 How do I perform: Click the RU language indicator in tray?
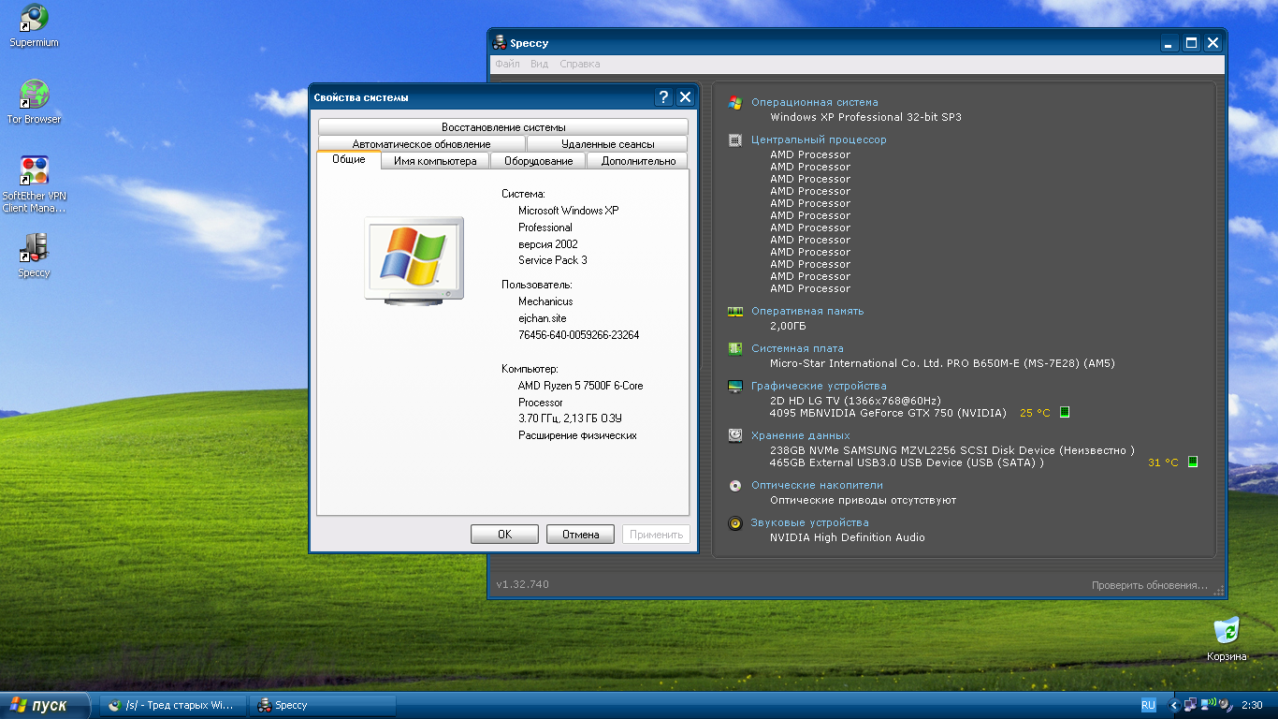[x=1148, y=705]
